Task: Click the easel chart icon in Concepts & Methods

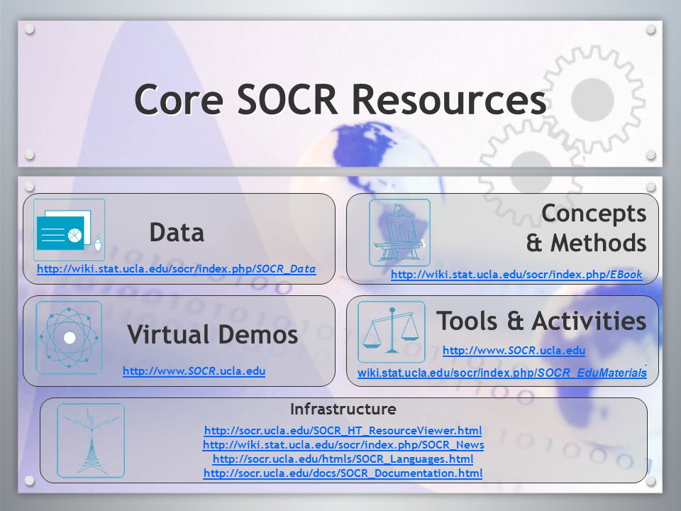Action: 399,233
